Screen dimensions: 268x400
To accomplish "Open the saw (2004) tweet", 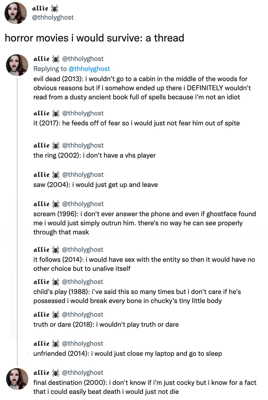I will pos(95,185).
